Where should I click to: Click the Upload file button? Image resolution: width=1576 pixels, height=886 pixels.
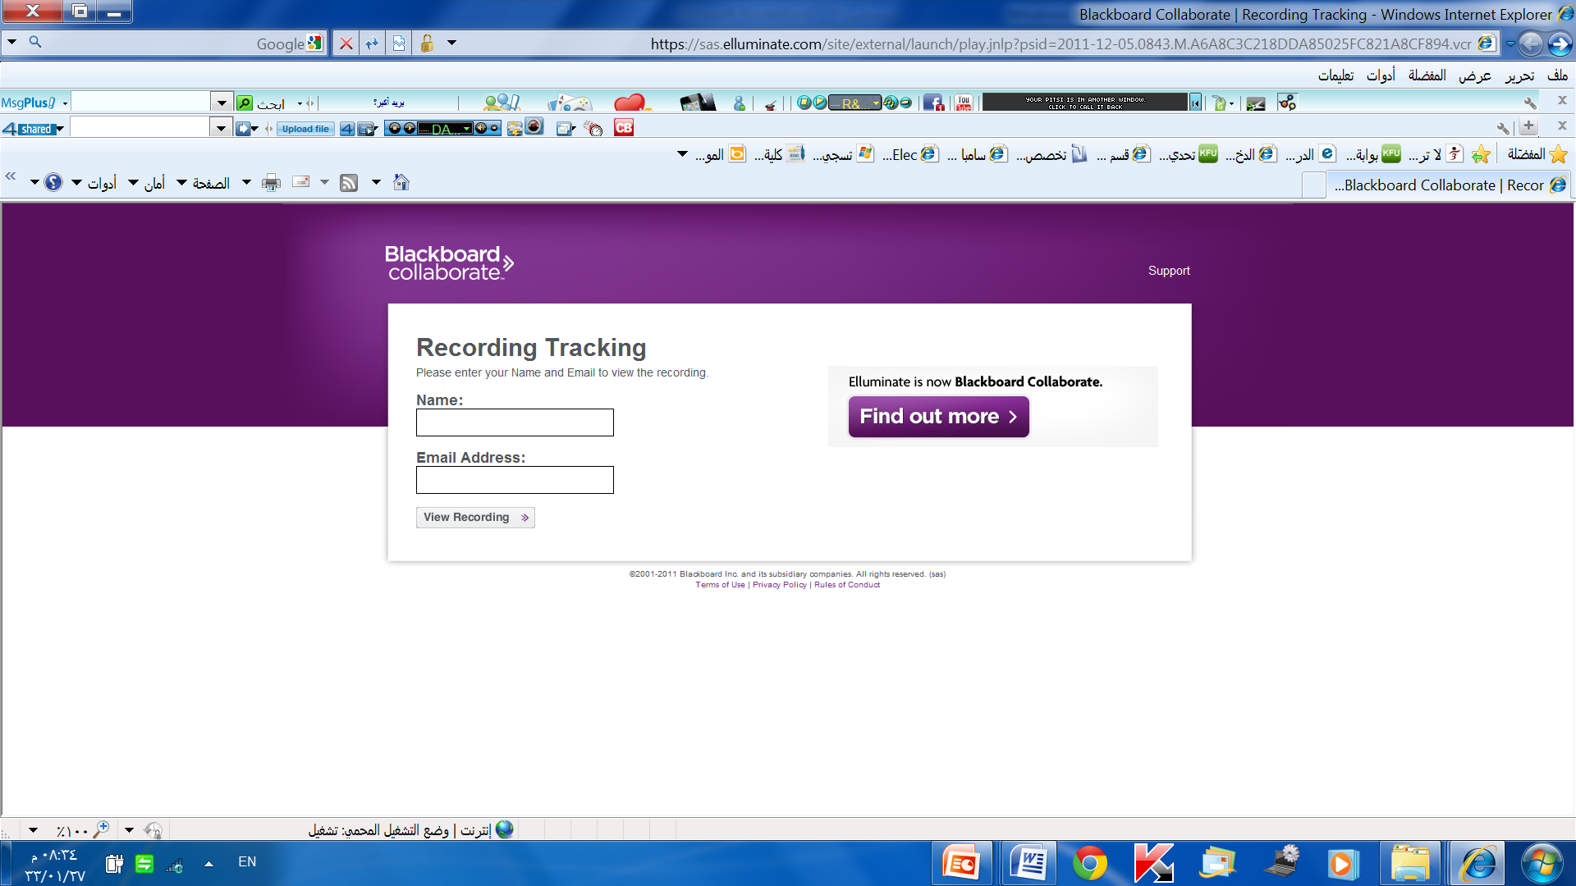click(x=305, y=129)
